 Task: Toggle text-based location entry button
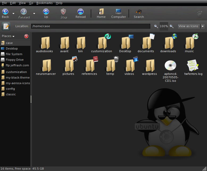(x=6, y=26)
